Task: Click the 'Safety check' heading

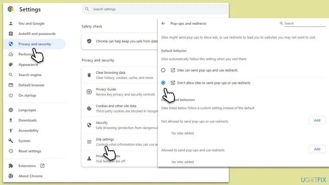Action: pos(92,27)
